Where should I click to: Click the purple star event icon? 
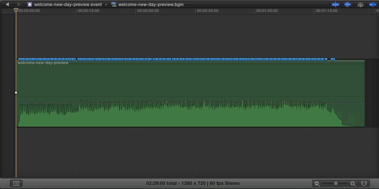30,4
